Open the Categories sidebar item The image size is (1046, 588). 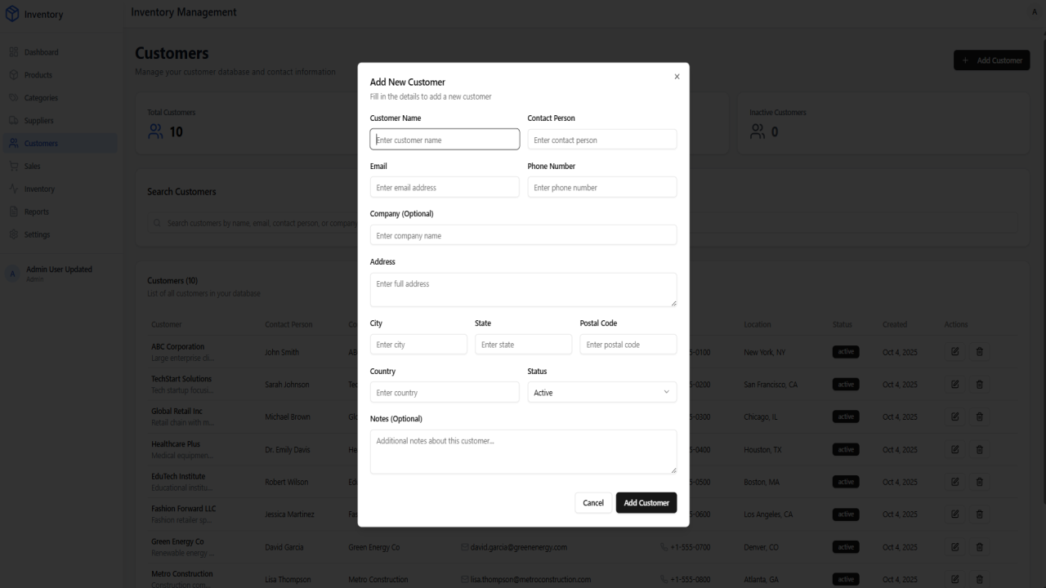point(59,98)
